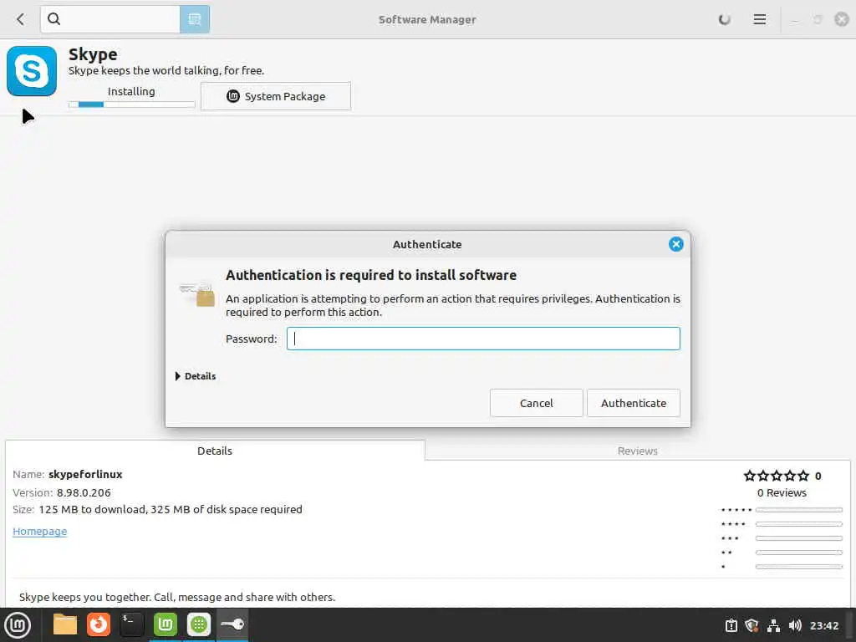Click the Linux Mint logo on System Package
Image resolution: width=856 pixels, height=642 pixels.
[233, 96]
